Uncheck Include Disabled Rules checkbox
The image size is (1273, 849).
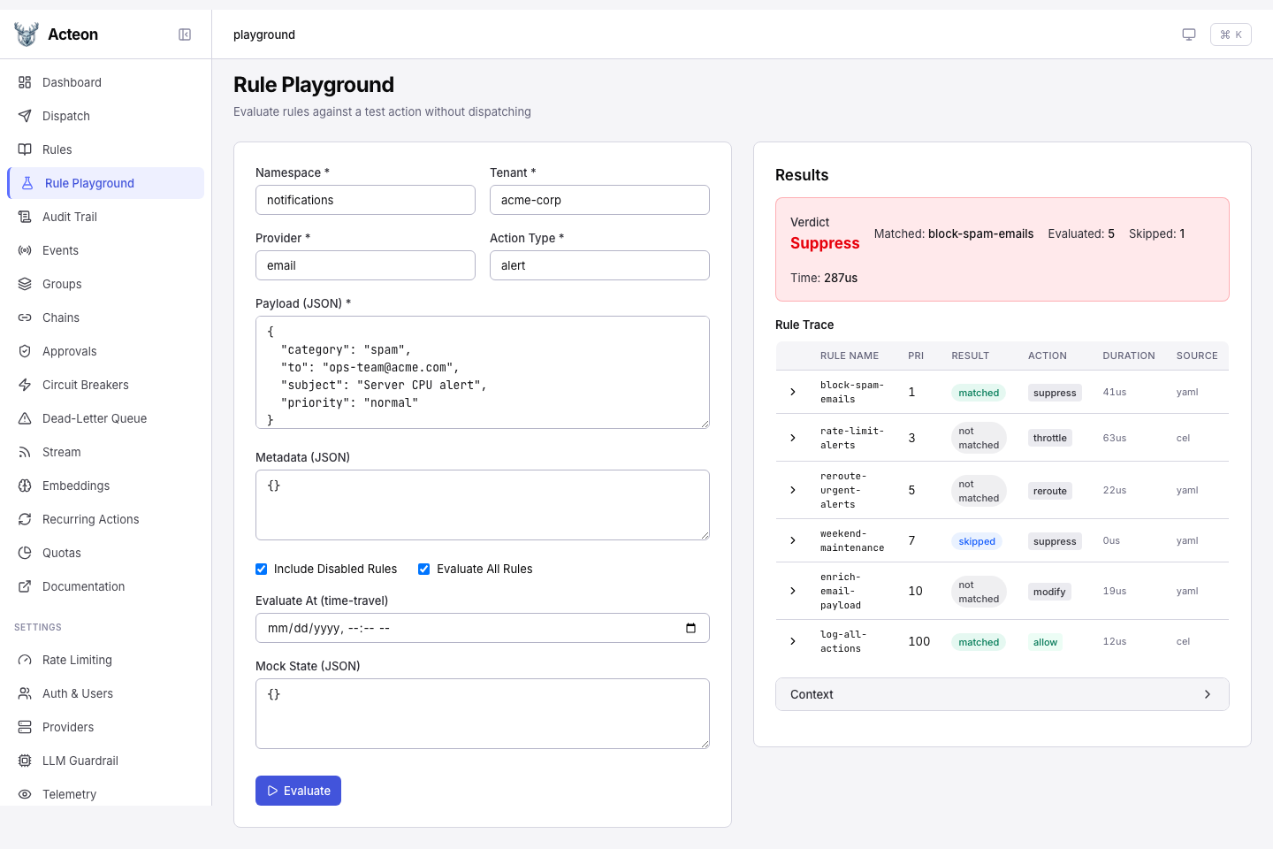coord(262,570)
